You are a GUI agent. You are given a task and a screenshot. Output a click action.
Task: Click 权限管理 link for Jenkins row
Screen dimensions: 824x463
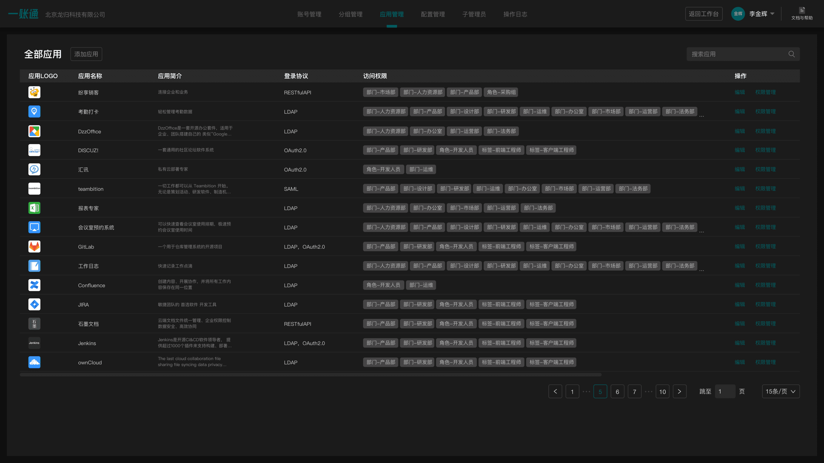coord(765,343)
